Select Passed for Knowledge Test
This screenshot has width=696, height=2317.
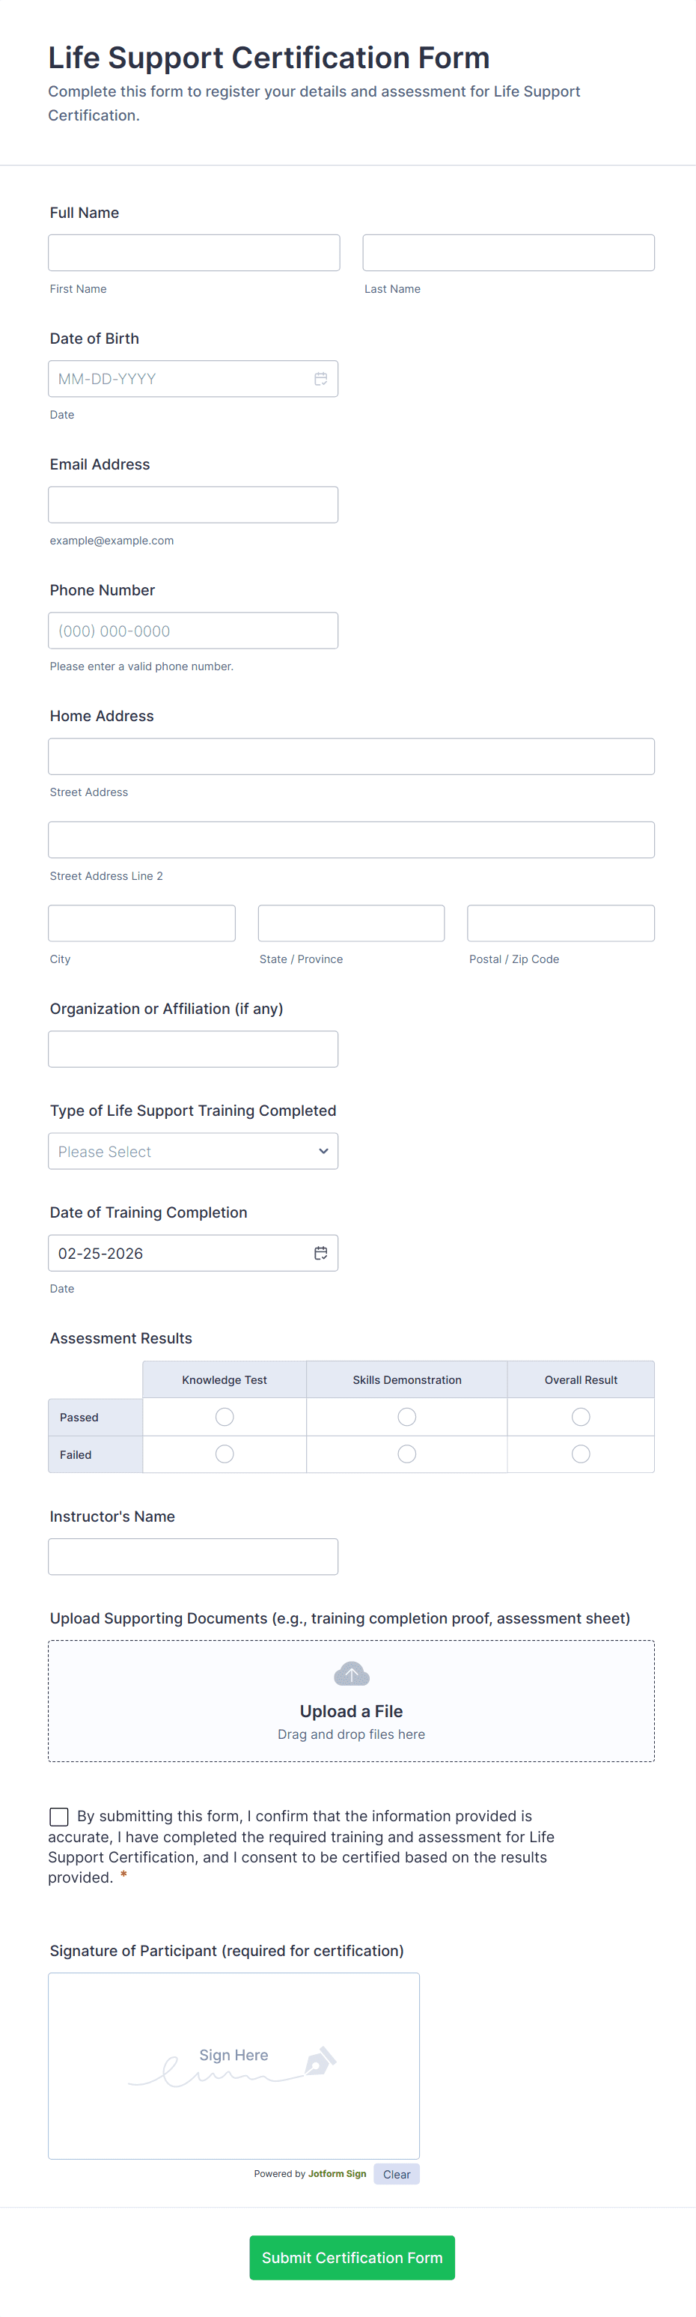tap(225, 1417)
